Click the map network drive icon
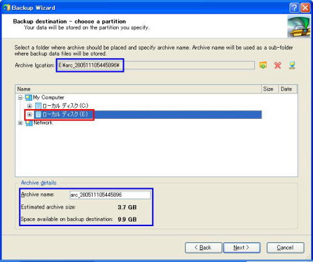The image size is (313, 262). [292, 65]
